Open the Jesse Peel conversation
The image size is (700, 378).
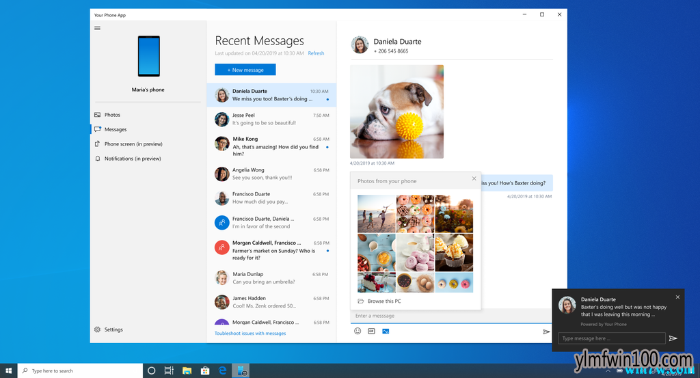coord(271,119)
